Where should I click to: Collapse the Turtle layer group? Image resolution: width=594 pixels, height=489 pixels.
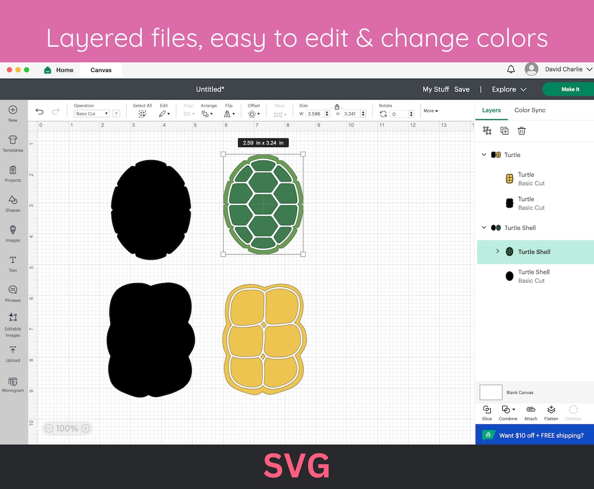484,154
